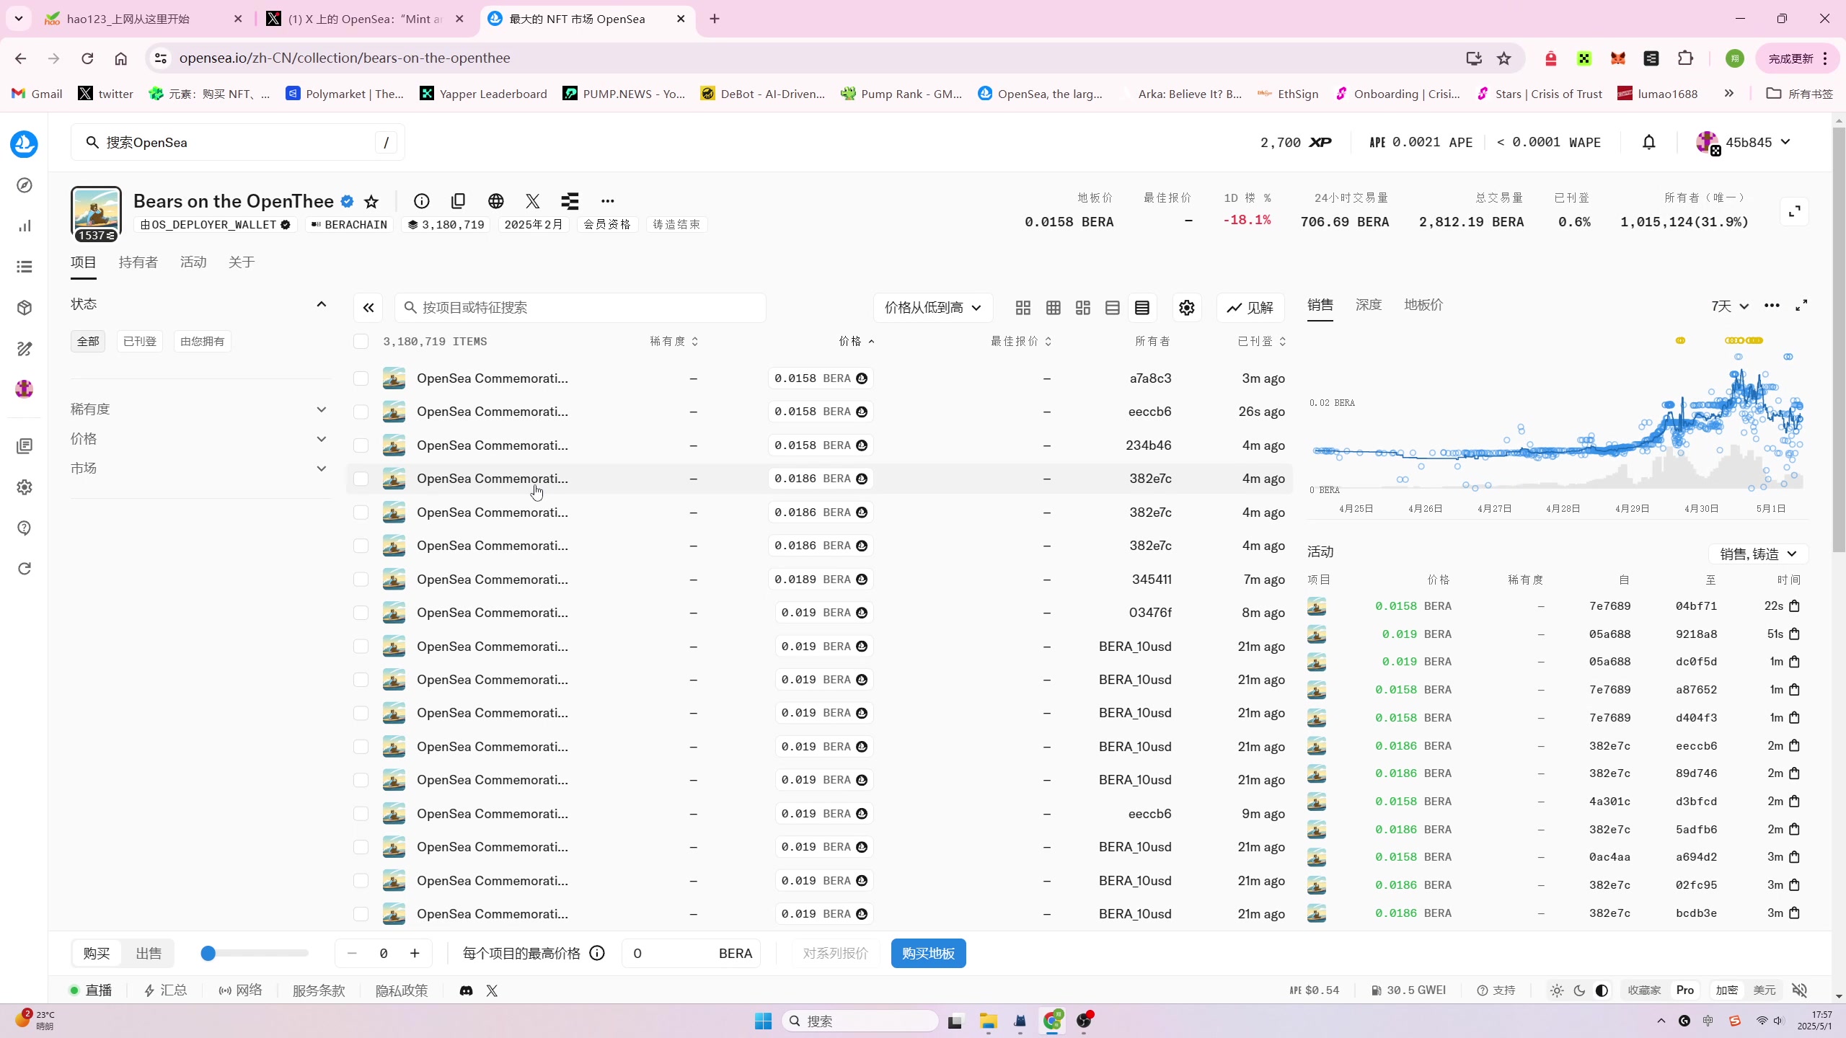Switch to compact table view icon
Screen dimensions: 1846x1038
(1142, 308)
